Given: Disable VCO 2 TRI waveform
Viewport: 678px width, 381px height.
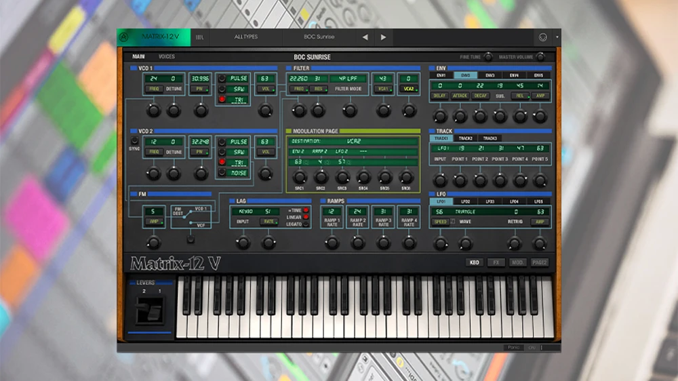Looking at the screenshot, I should pyautogui.click(x=222, y=162).
